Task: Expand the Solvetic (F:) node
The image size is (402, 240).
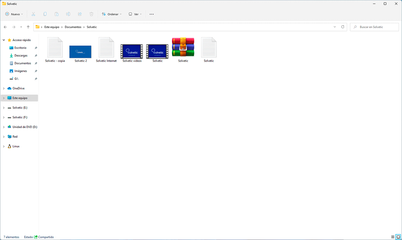Action: click(x=4, y=117)
